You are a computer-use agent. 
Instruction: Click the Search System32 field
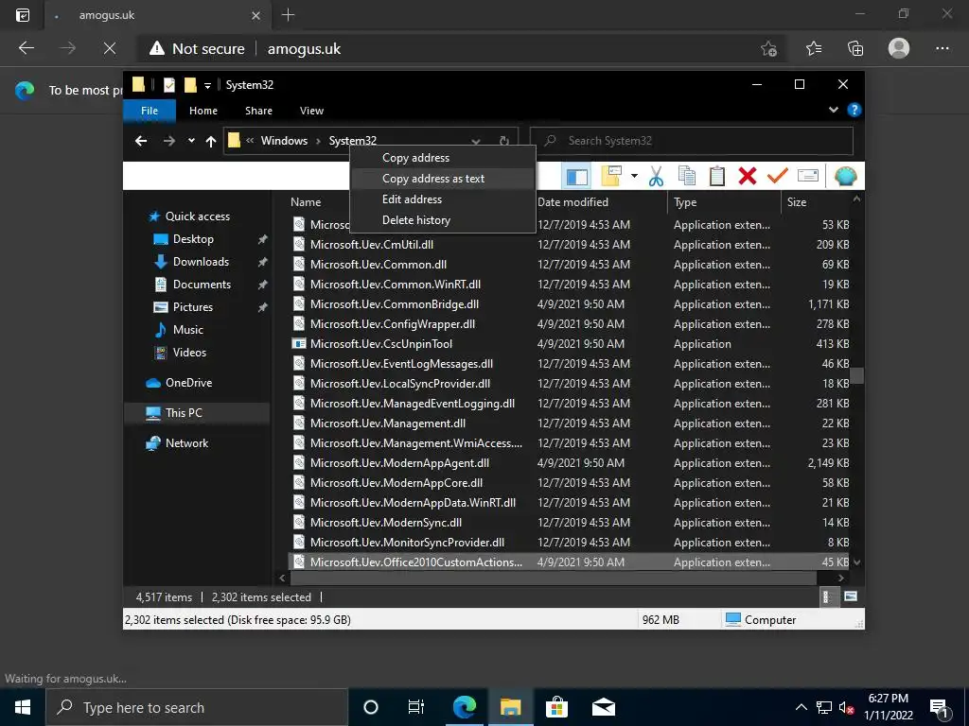692,141
